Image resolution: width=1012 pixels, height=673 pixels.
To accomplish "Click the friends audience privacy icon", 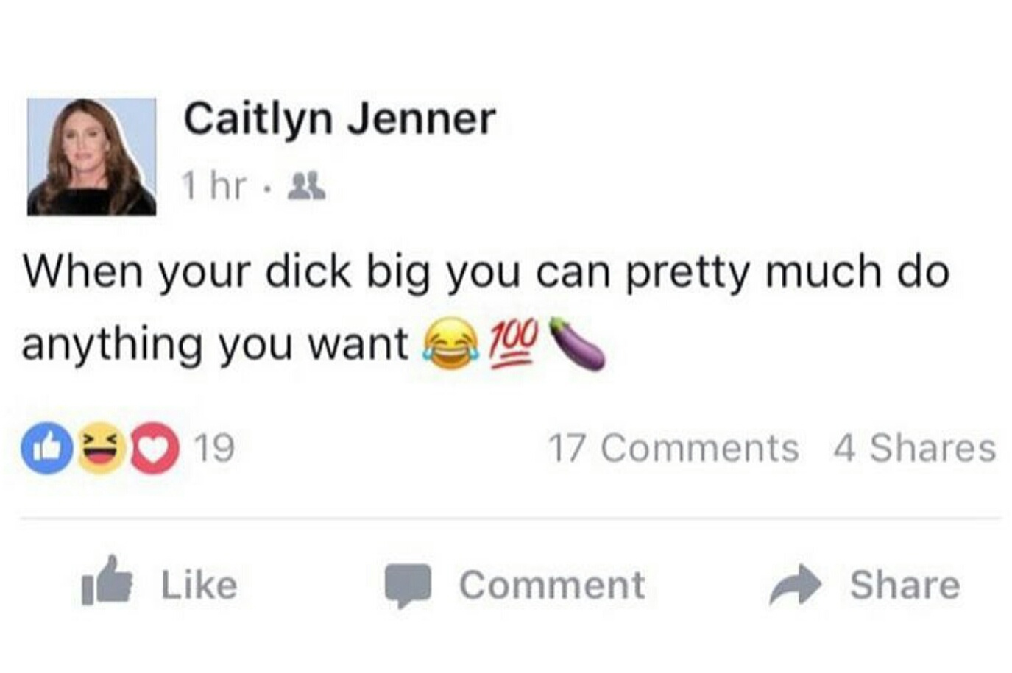I will pyautogui.click(x=306, y=186).
